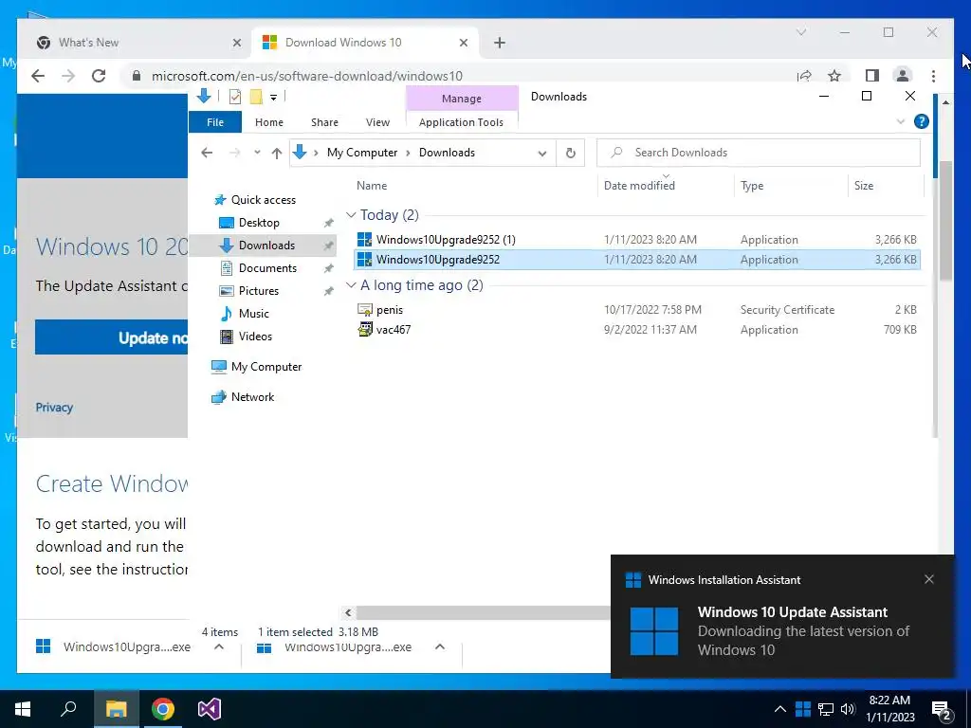
Task: Click Search Downloads field
Action: tap(758, 153)
